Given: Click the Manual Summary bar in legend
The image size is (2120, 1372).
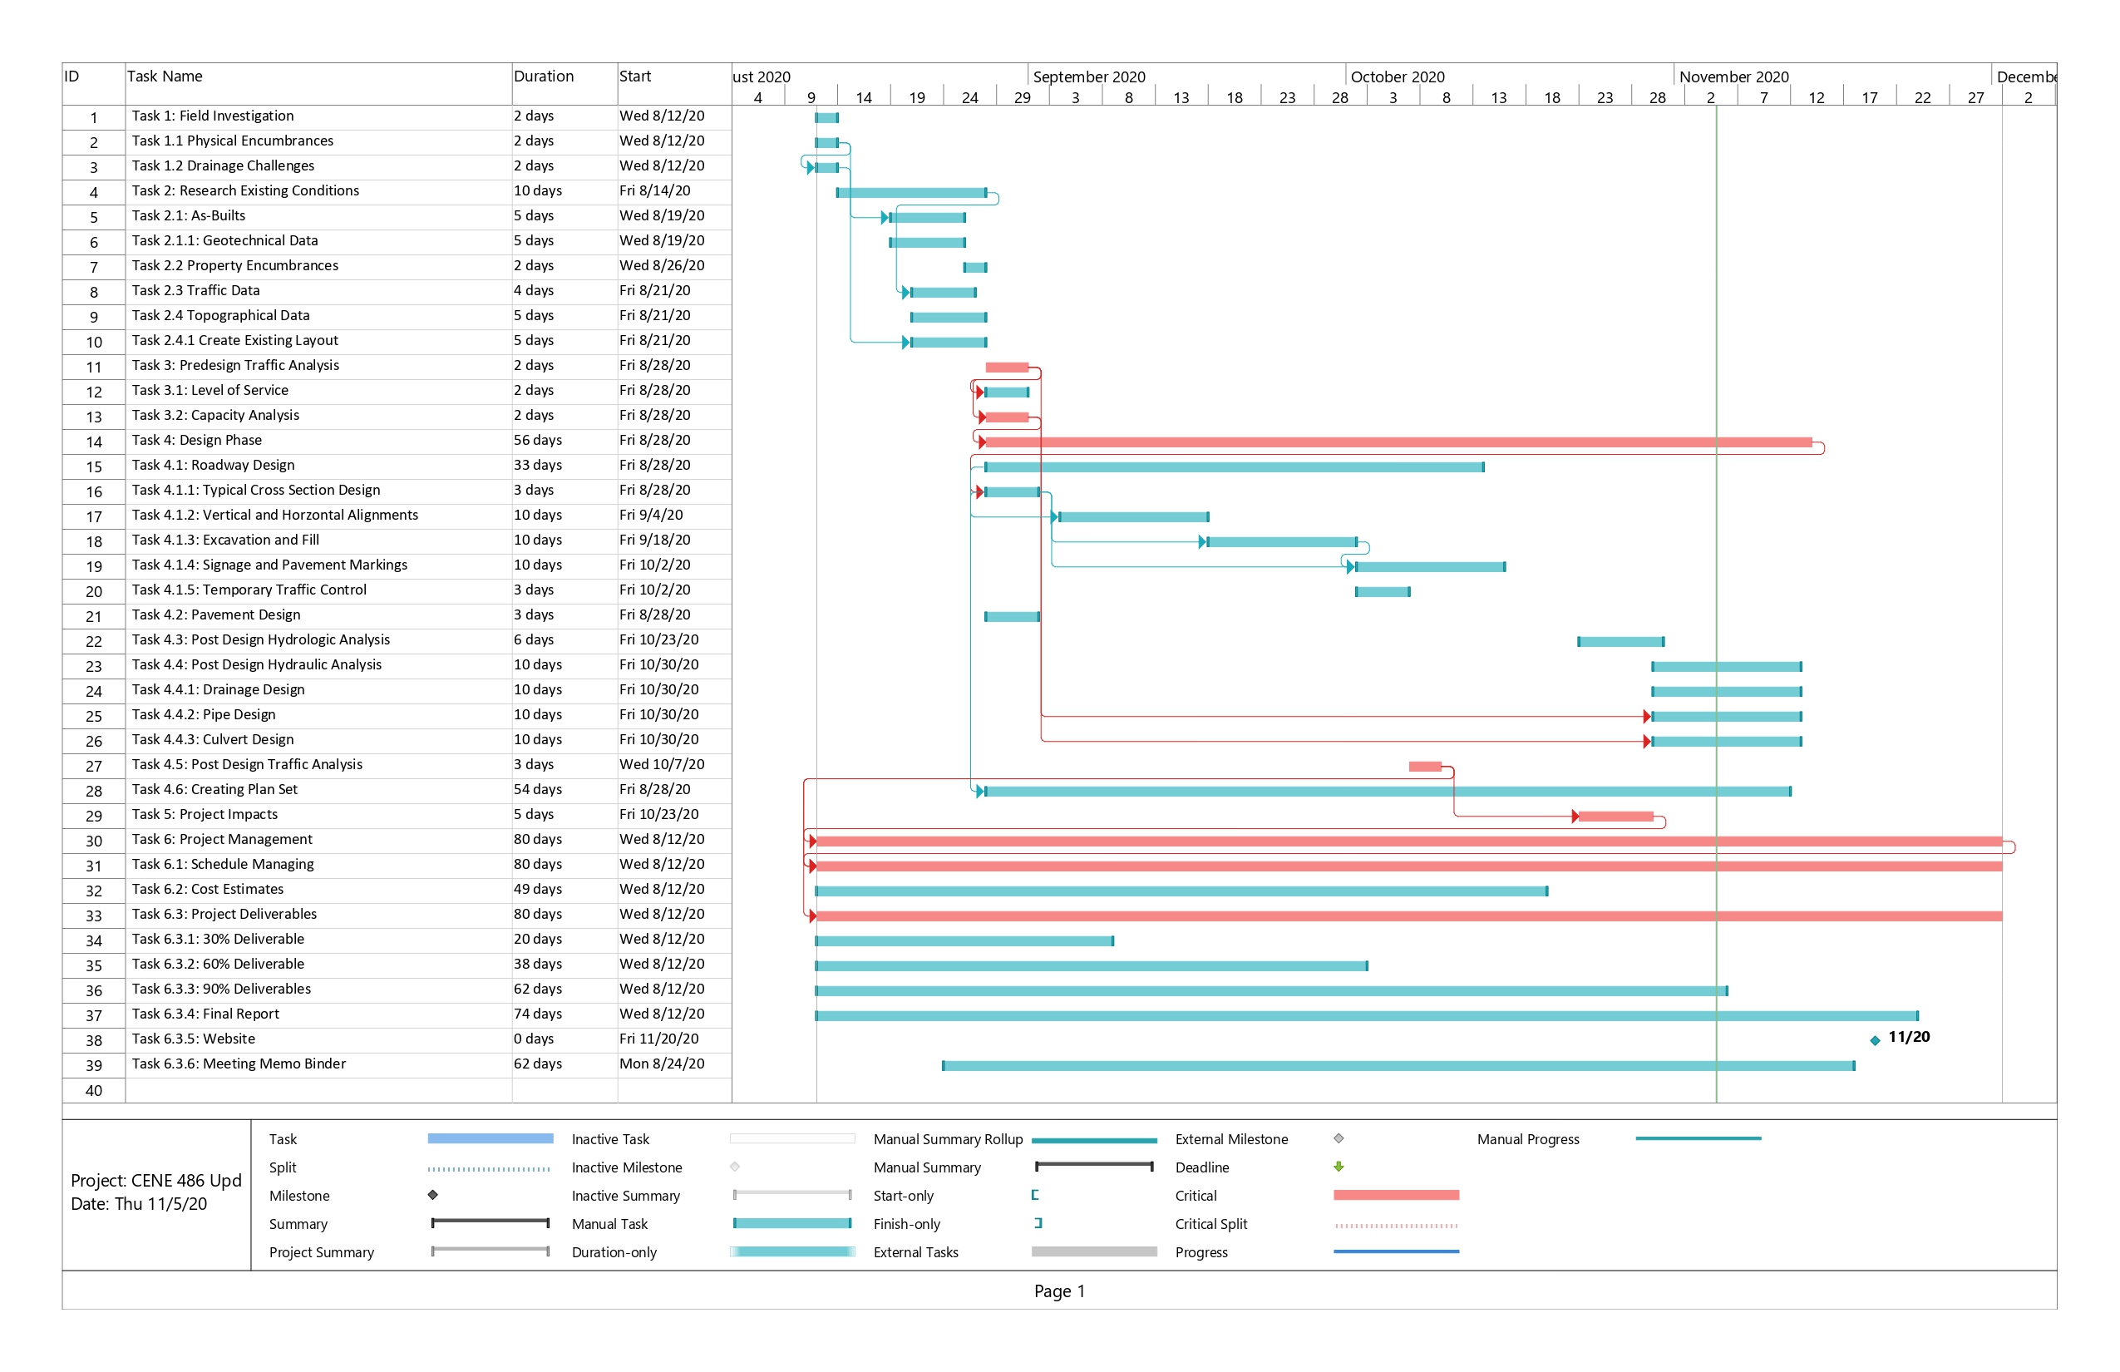Looking at the screenshot, I should click(1094, 1166).
